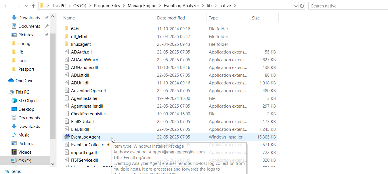Select This PC in the navigation pane

coord(22,92)
